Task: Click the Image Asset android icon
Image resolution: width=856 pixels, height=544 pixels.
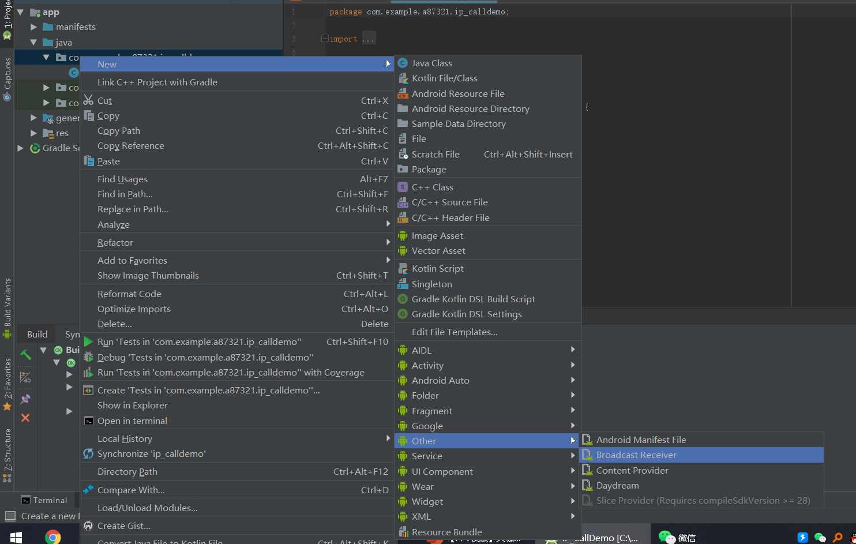Action: coord(403,235)
